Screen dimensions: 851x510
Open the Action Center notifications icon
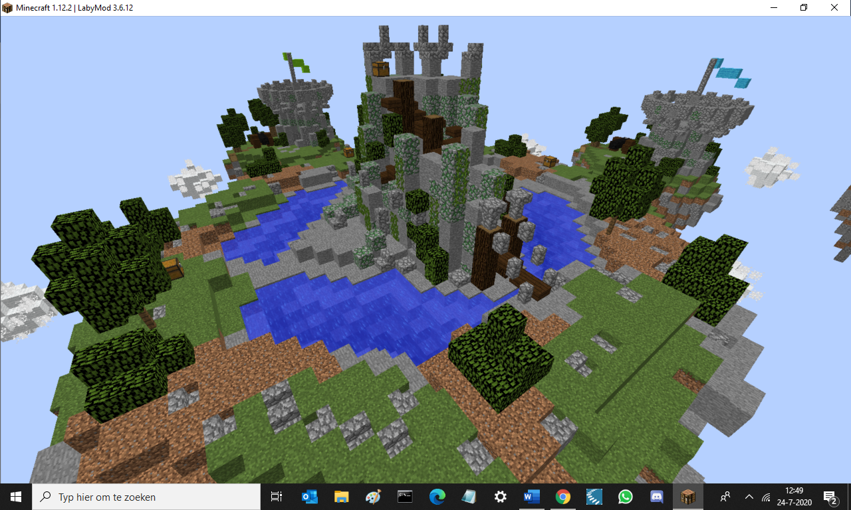[x=830, y=497]
